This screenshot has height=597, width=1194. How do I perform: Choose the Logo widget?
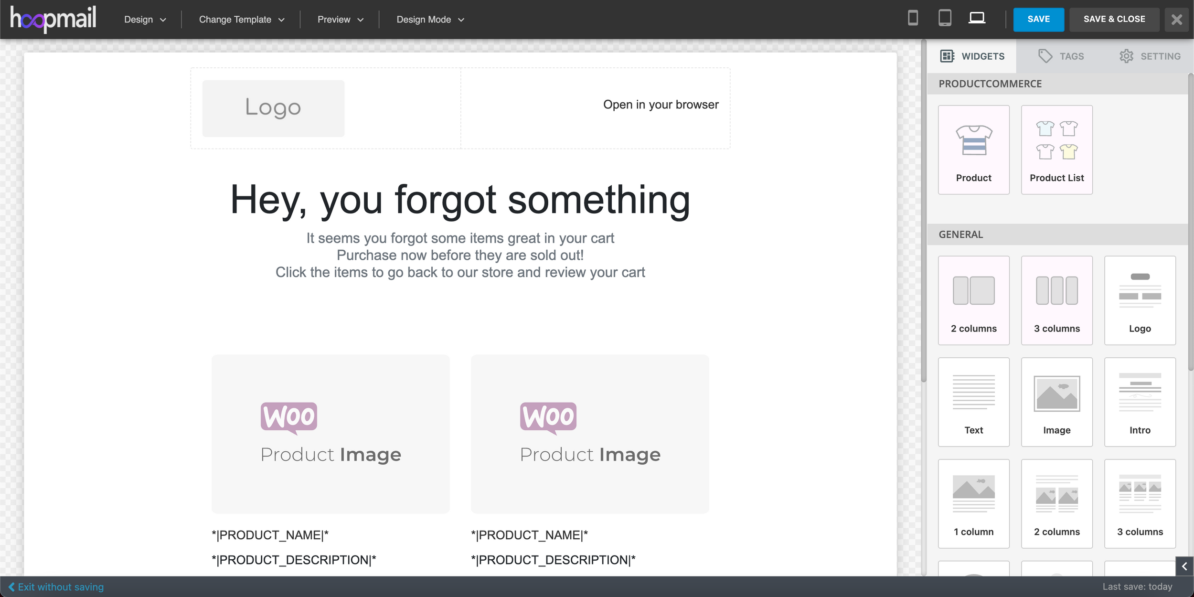1140,300
